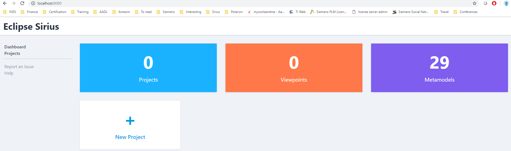Open the Amesim bookmark folder

coord(121,12)
